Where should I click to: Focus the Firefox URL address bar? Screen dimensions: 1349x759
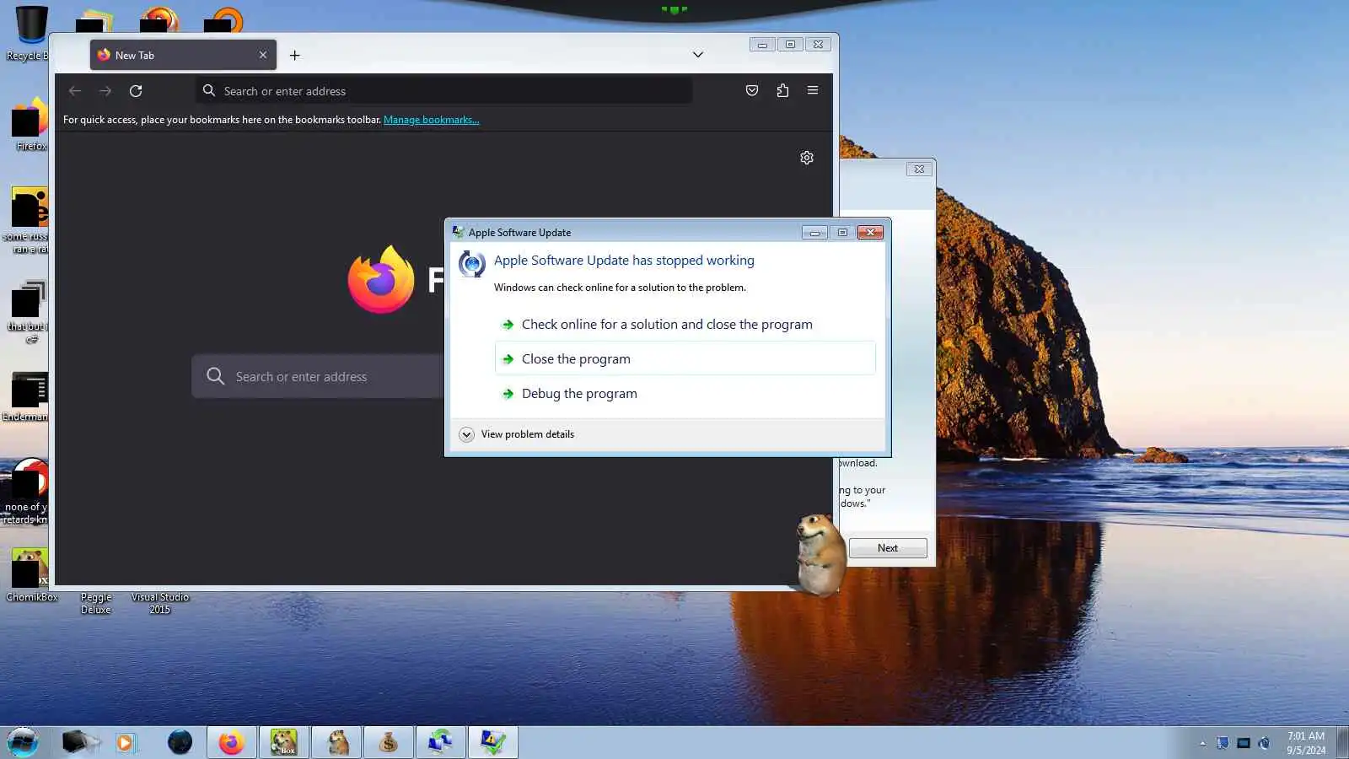click(444, 91)
